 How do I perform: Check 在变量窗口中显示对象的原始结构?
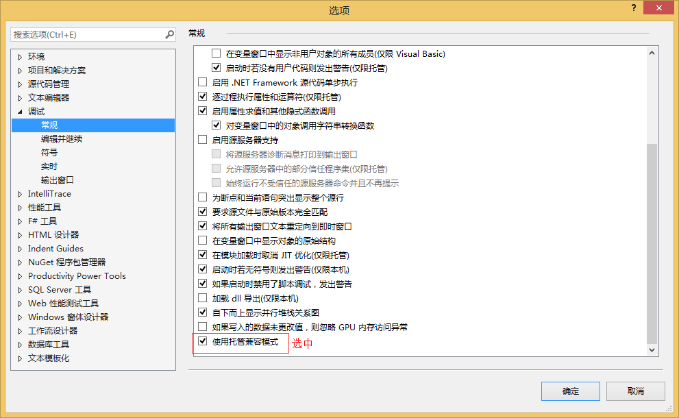click(x=202, y=240)
